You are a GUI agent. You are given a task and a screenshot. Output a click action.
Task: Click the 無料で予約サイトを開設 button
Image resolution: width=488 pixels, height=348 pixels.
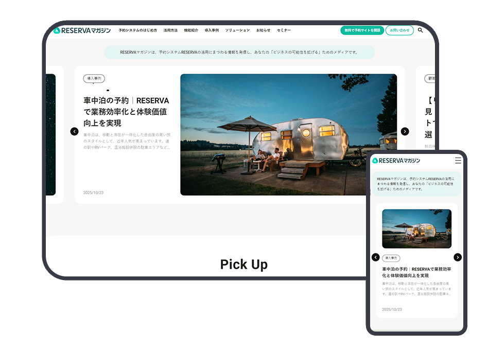(362, 30)
